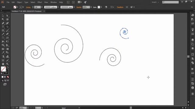Click the Stroke panel link
Screen dimensions: 195x109
pyautogui.click(x=28, y=7)
